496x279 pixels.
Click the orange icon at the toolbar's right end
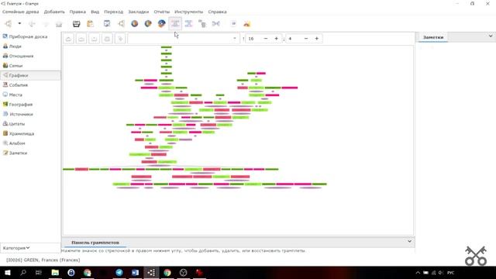point(246,24)
